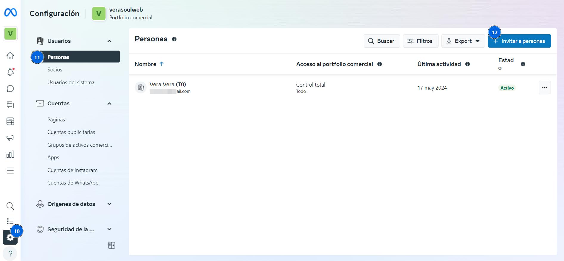Select Socios in the sidebar
564x261 pixels.
(x=55, y=69)
